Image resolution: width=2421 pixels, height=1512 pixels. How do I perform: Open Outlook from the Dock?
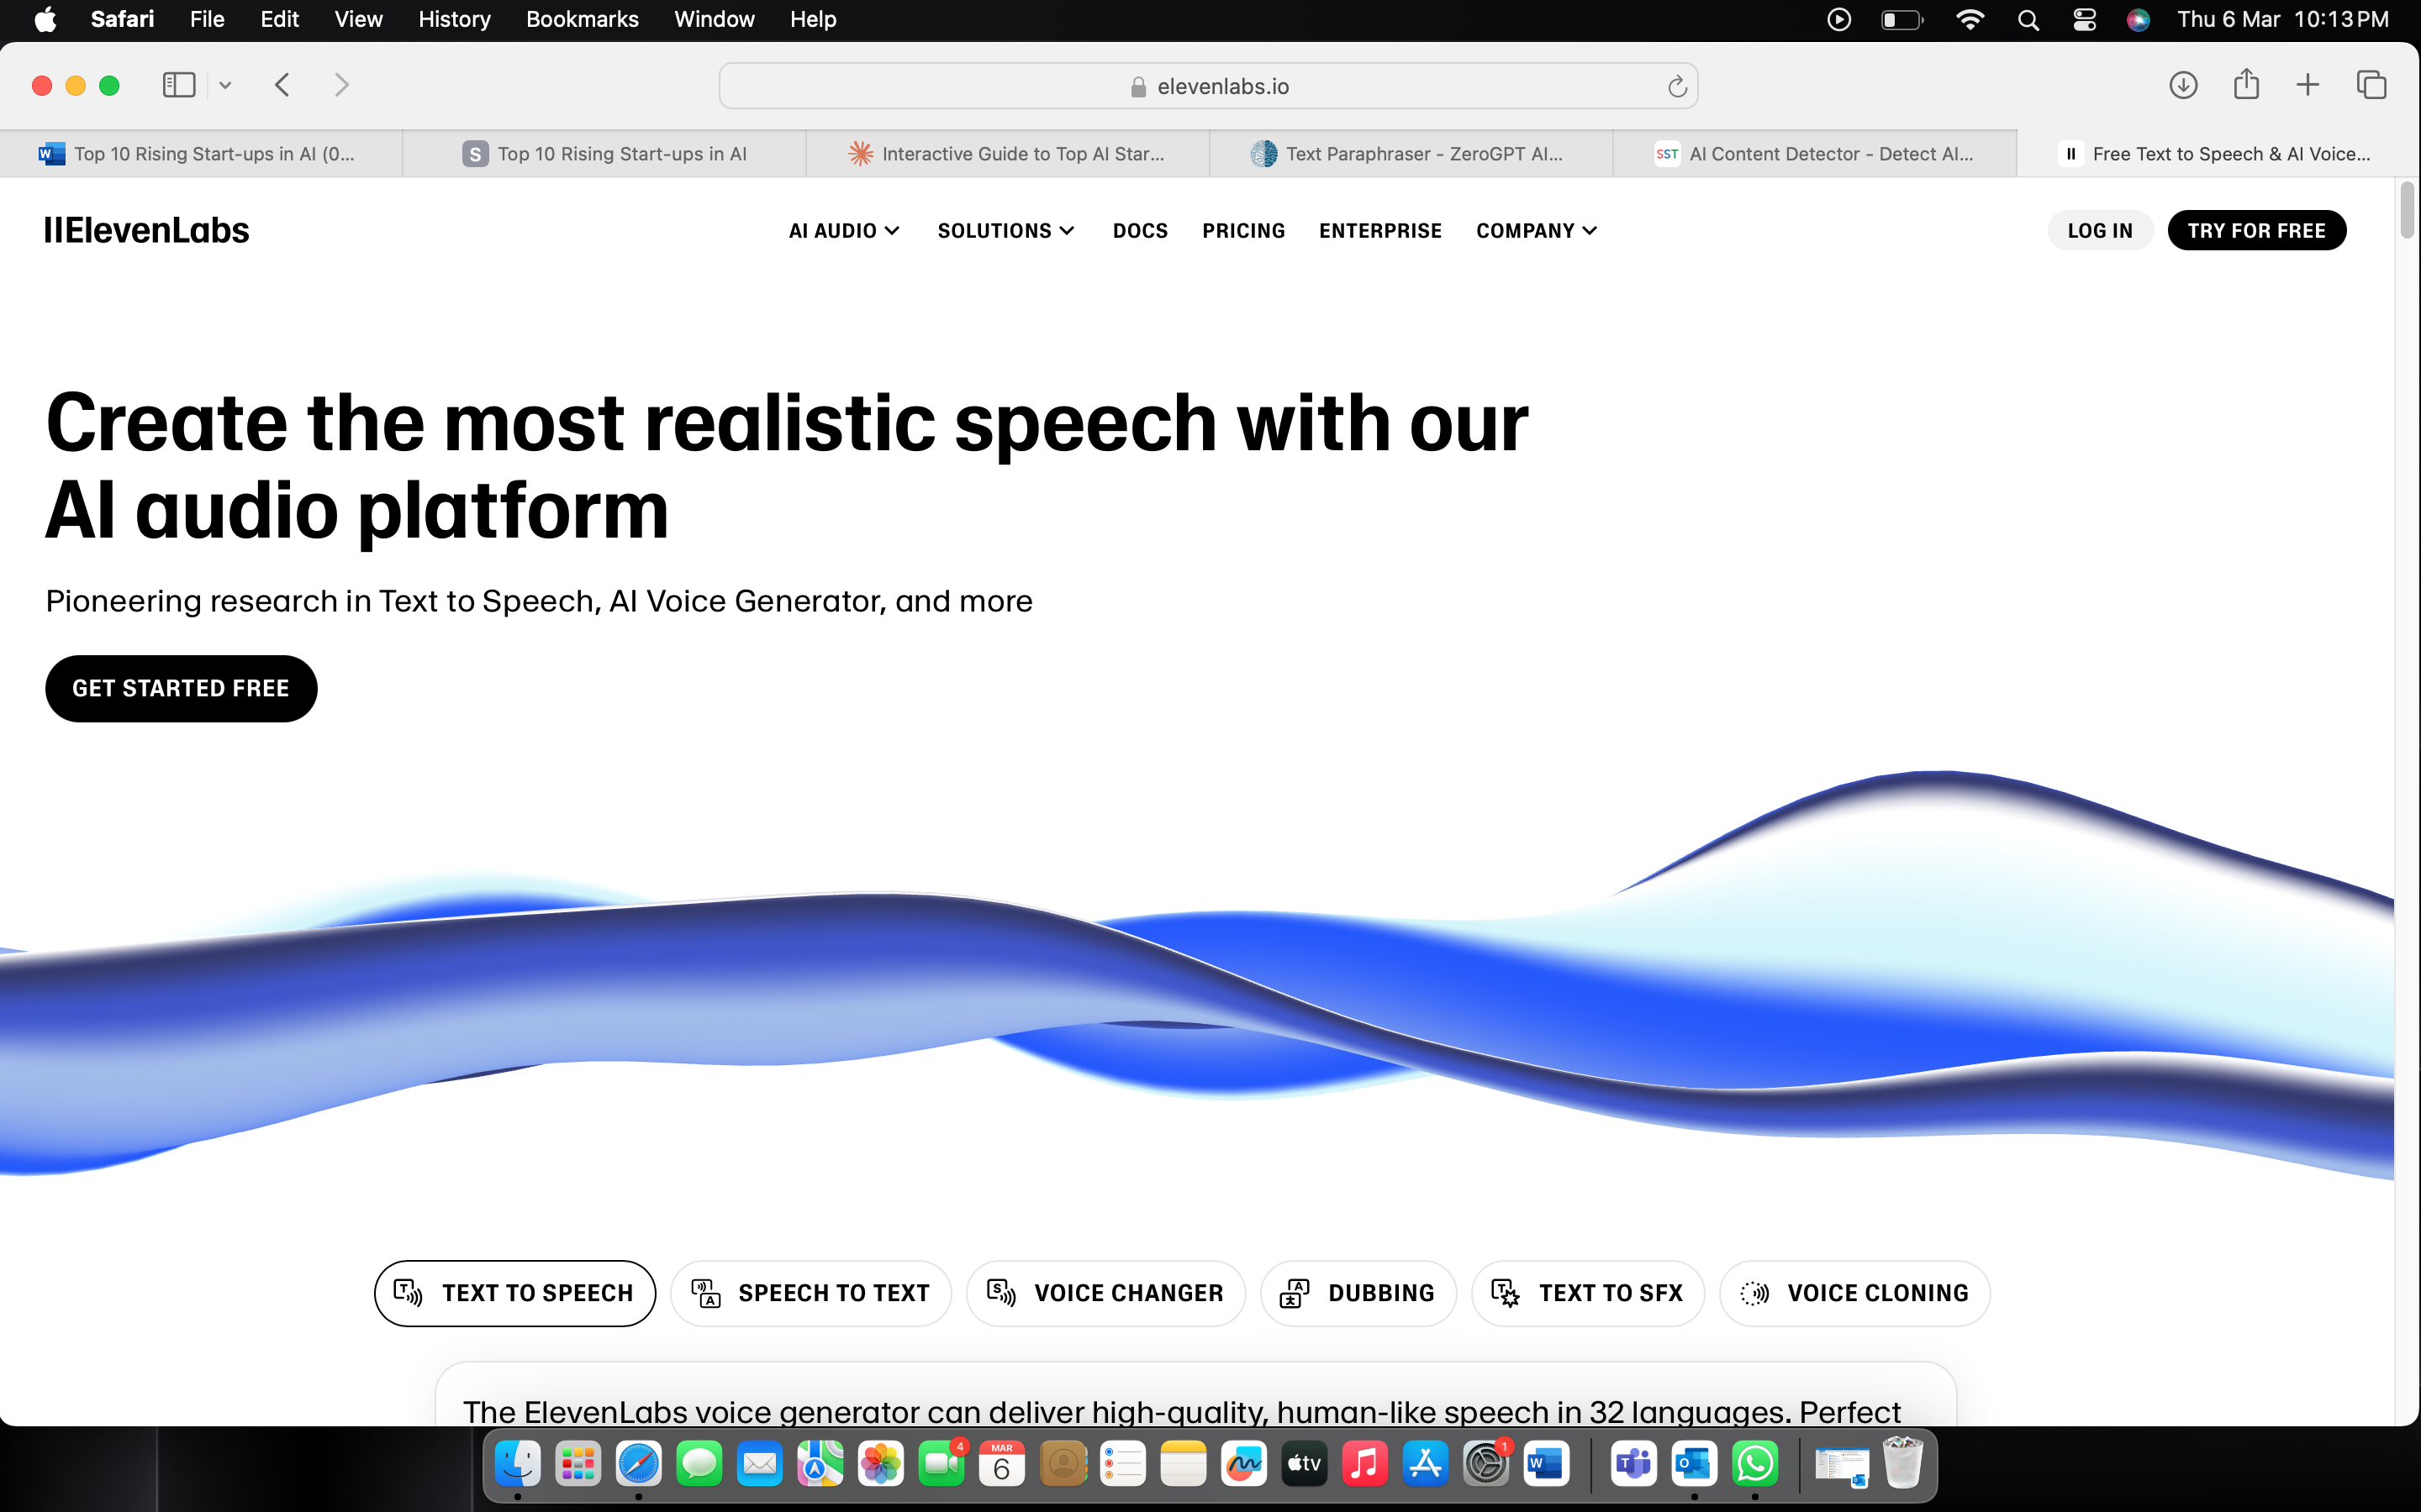[1694, 1464]
